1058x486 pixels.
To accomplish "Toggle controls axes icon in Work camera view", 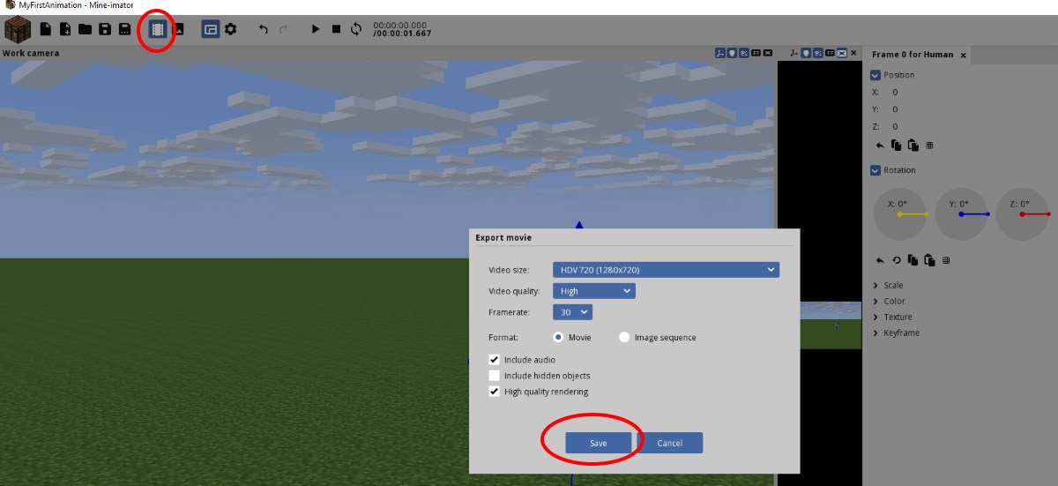I will (x=720, y=54).
